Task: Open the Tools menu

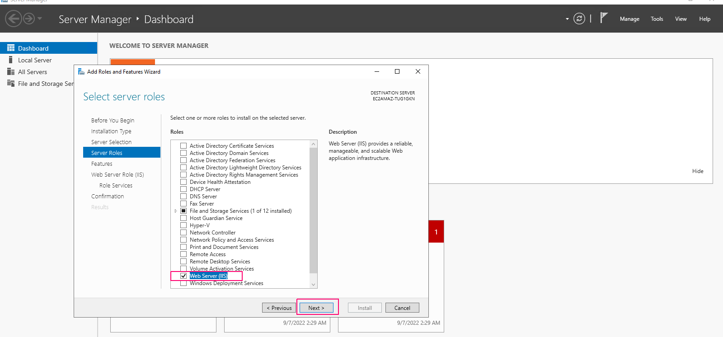Action: pos(657,19)
